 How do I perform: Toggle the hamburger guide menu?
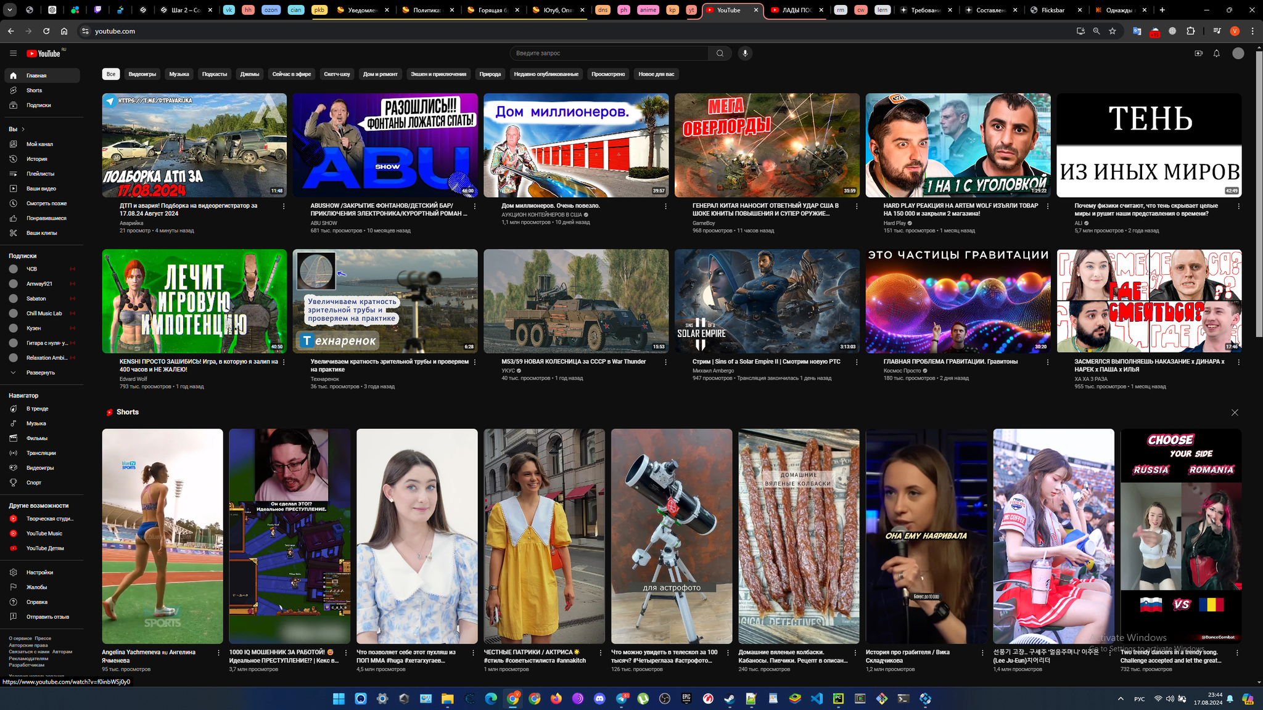click(13, 53)
